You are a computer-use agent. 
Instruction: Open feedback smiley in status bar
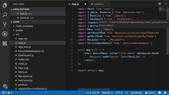click(159, 93)
